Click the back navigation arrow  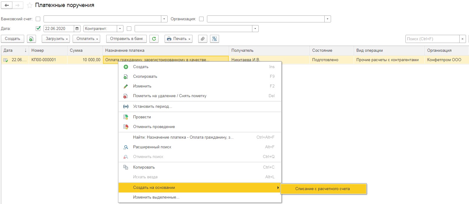7,5
